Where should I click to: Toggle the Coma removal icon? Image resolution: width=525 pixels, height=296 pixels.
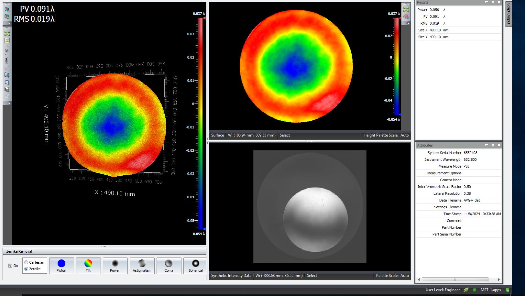tap(169, 266)
